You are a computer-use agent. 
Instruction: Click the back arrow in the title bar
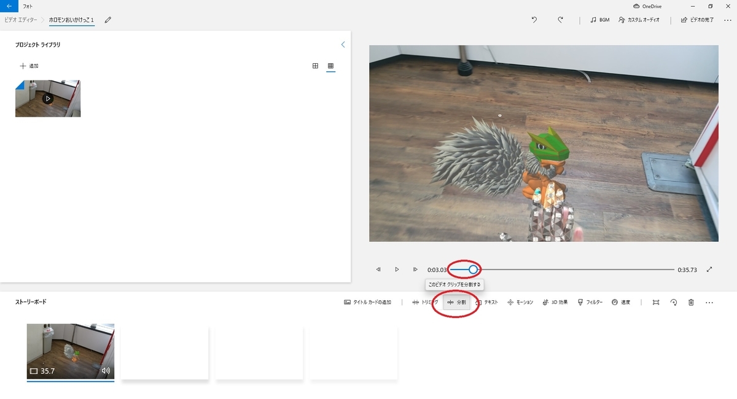[9, 6]
